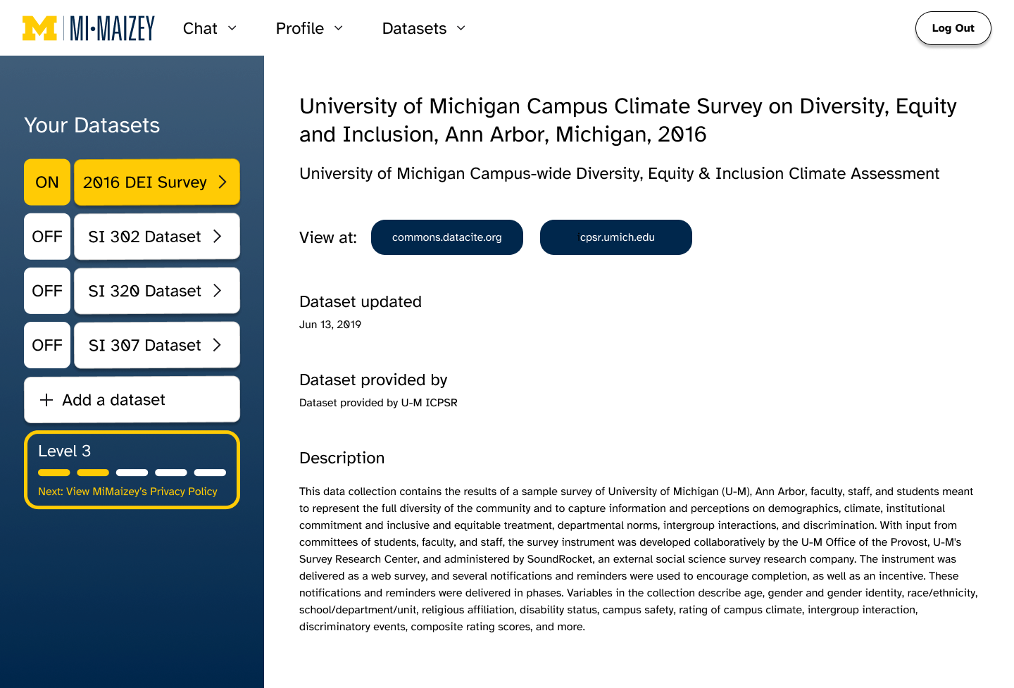The width and height of the screenshot is (1014, 688).
Task: Click the Campus Climate Survey main title
Action: click(627, 120)
